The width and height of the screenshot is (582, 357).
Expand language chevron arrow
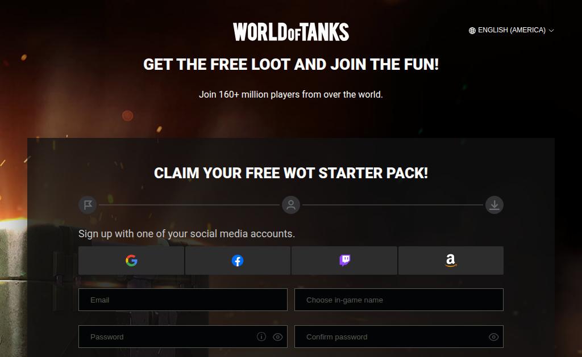click(x=551, y=31)
